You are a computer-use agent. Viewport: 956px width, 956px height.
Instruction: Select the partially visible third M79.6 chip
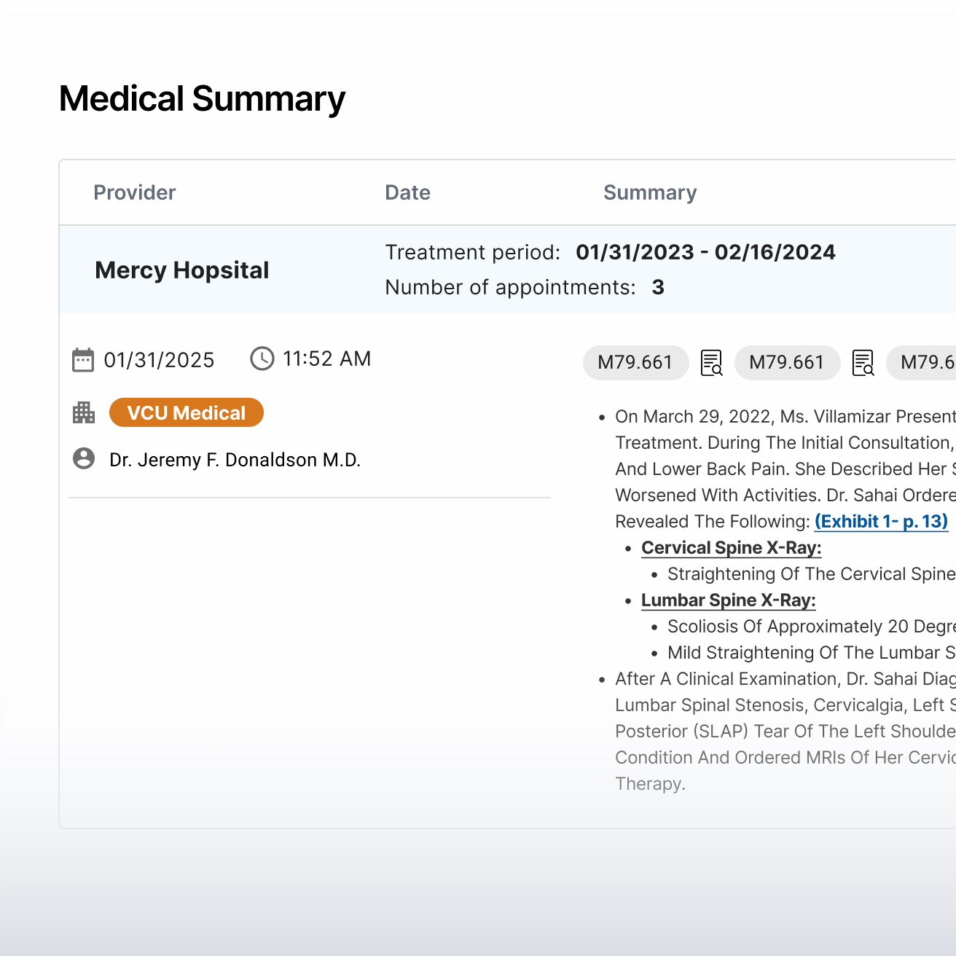925,363
